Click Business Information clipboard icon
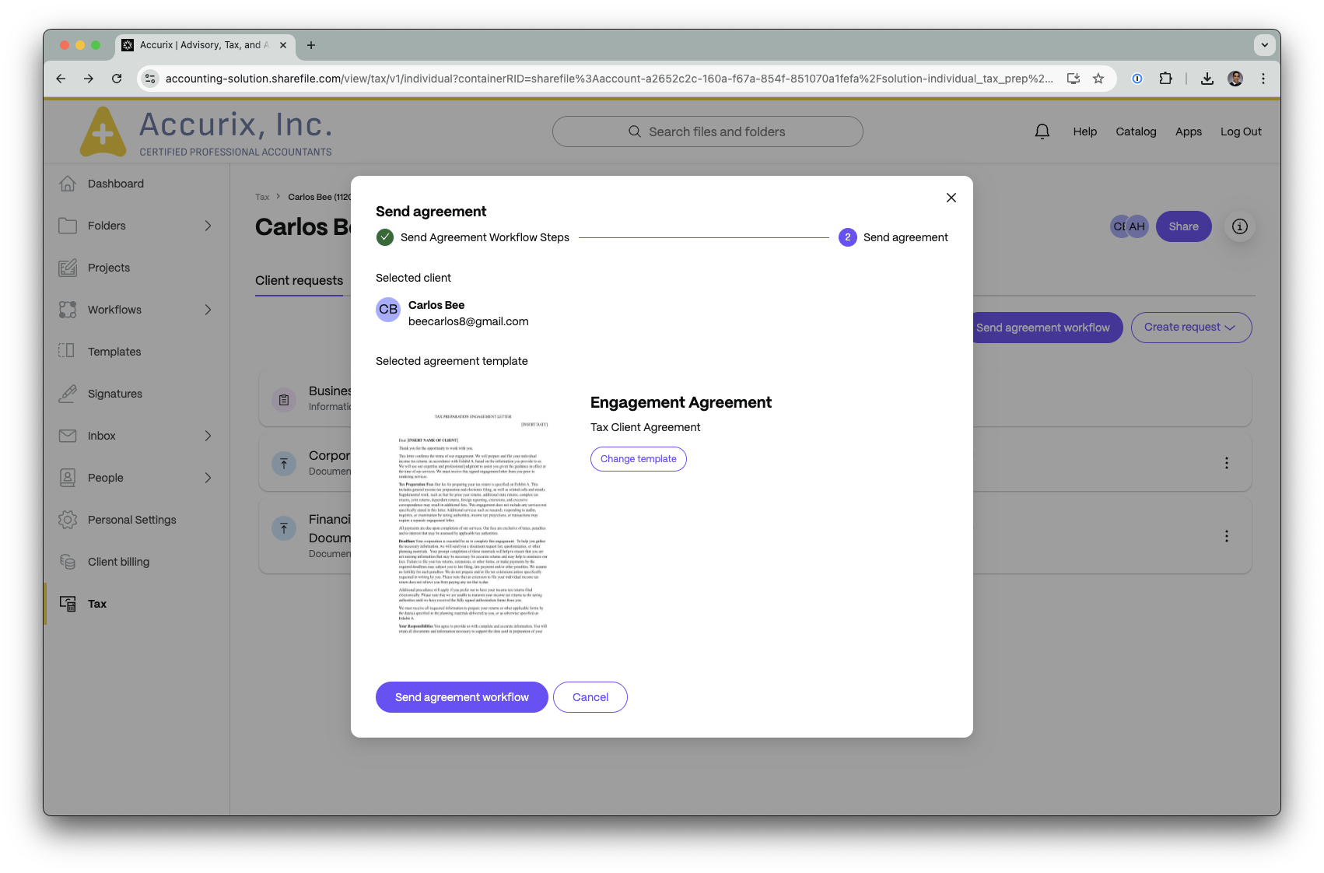The height and width of the screenshot is (873, 1324). click(x=284, y=400)
